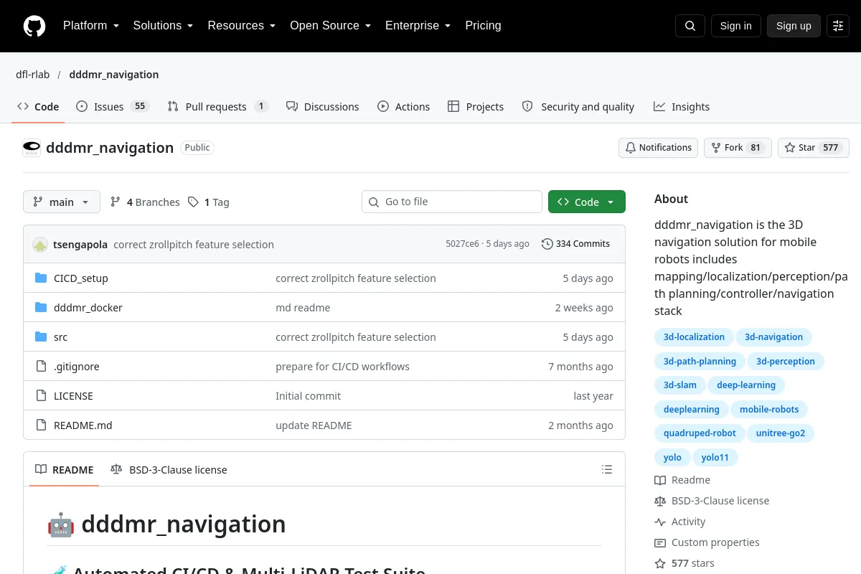This screenshot has width=861, height=574.
Task: Click the search icon in Go to file
Action: click(x=374, y=202)
